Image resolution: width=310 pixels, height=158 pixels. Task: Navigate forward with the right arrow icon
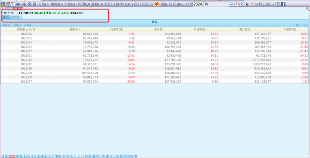24,4
